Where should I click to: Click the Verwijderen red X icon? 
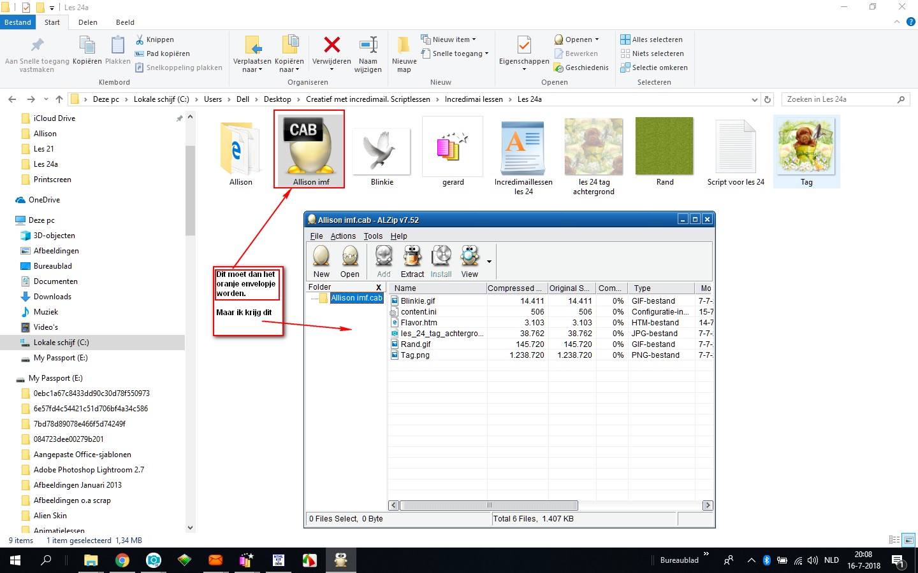[331, 45]
